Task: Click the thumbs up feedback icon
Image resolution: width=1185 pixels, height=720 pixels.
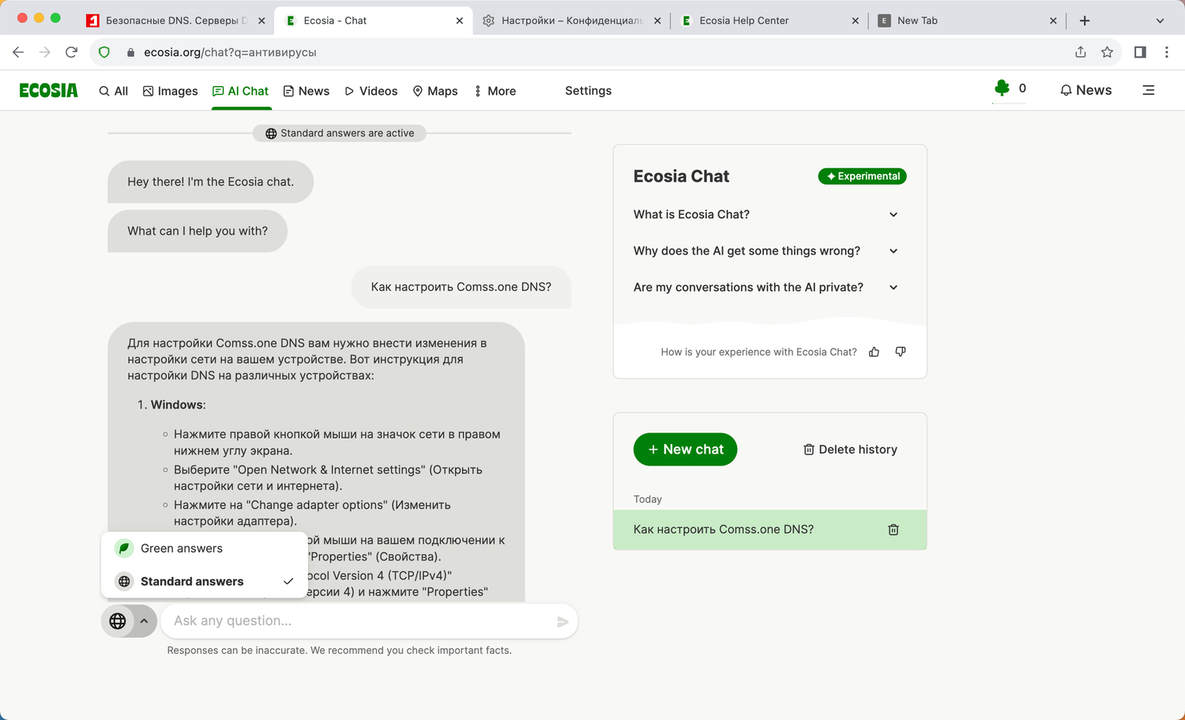Action: (874, 352)
